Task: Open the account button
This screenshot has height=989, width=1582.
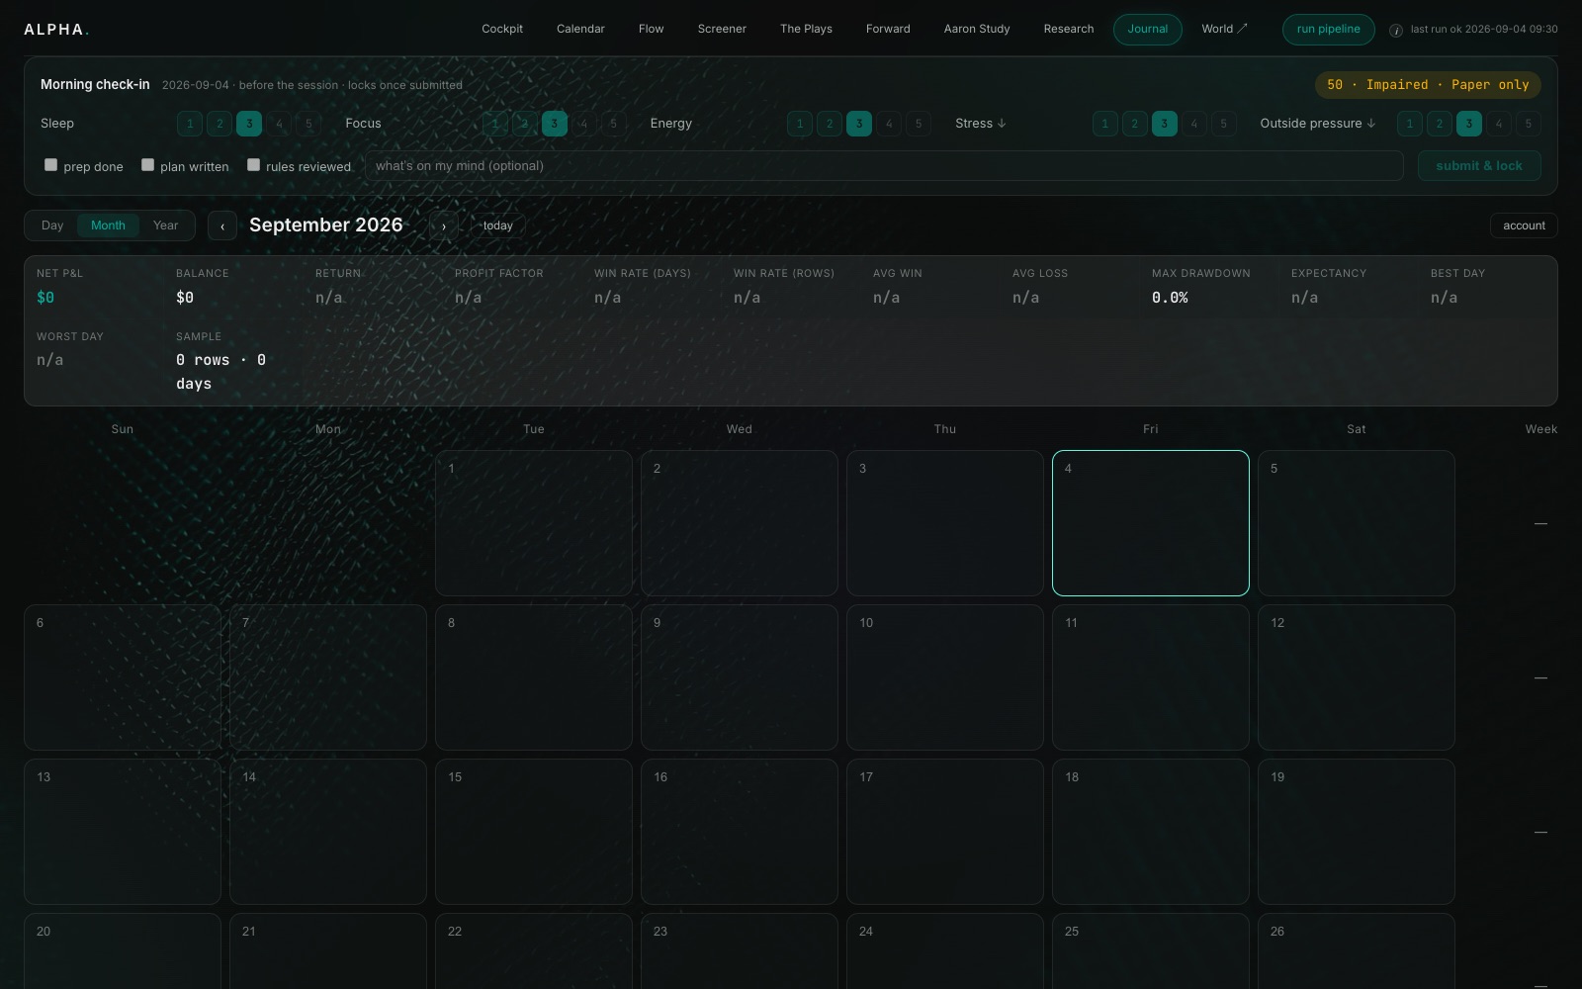Action: [x=1524, y=225]
